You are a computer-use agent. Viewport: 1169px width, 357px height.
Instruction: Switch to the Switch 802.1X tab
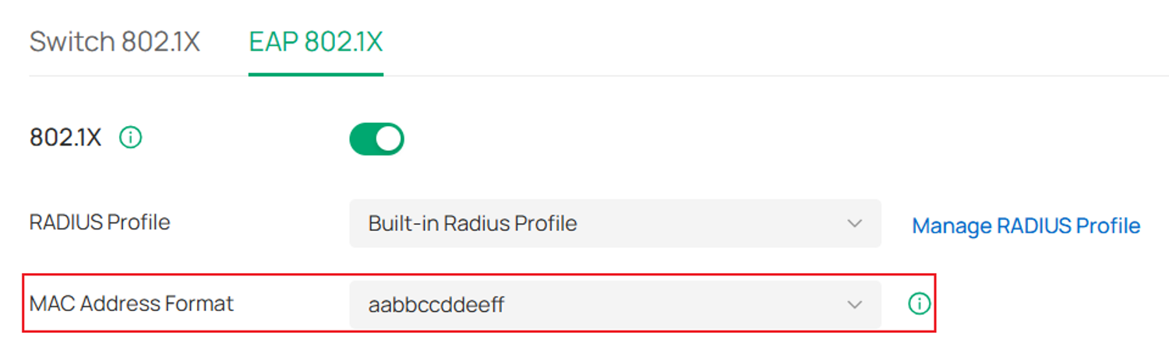coord(115,42)
